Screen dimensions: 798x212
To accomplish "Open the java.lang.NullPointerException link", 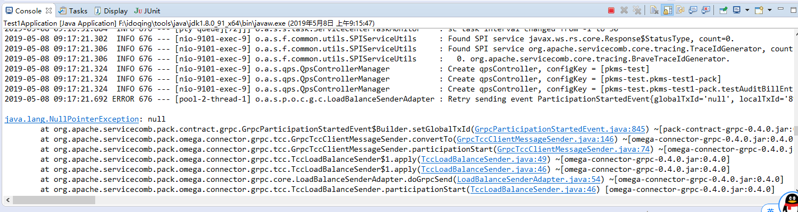I will [x=71, y=119].
